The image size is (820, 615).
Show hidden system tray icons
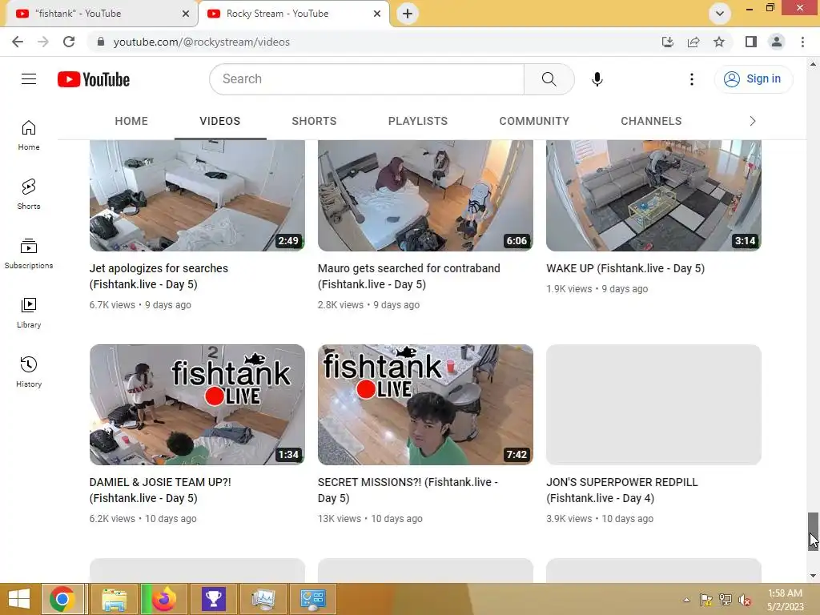[686, 600]
